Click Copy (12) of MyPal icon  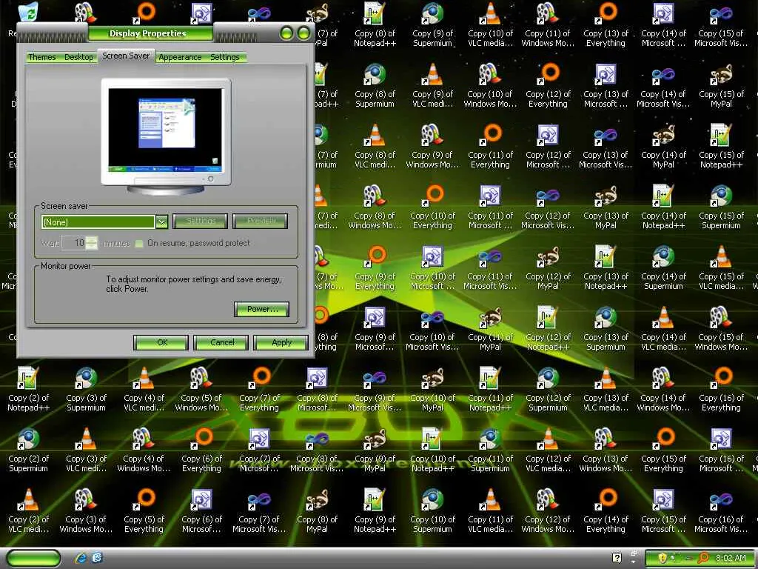[548, 256]
